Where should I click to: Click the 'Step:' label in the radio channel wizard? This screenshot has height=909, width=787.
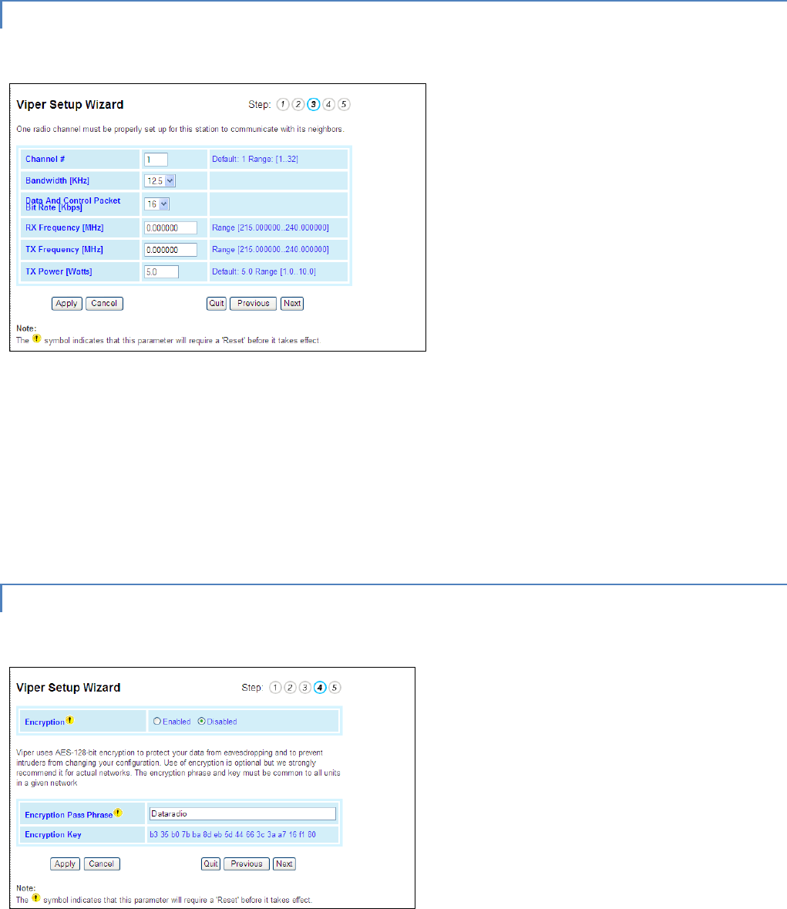click(x=260, y=104)
